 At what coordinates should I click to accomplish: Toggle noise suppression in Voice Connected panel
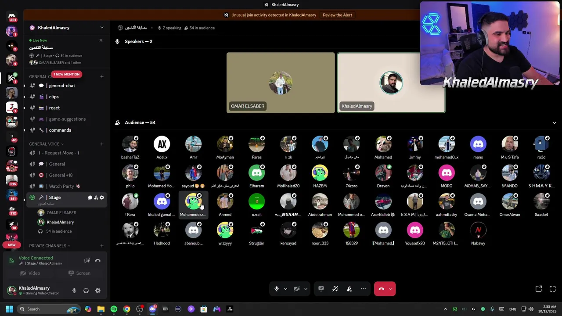[x=87, y=260]
